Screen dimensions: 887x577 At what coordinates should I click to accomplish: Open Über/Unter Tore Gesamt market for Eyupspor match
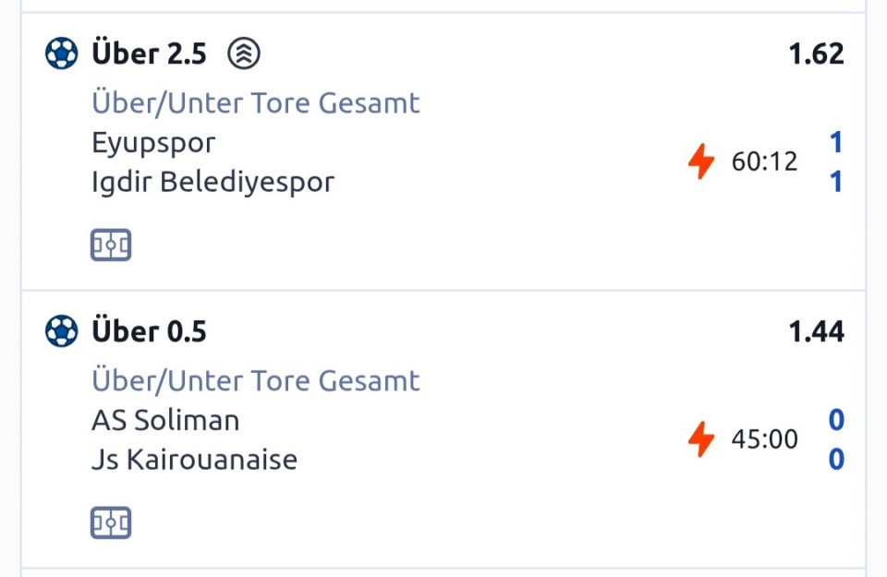click(255, 102)
